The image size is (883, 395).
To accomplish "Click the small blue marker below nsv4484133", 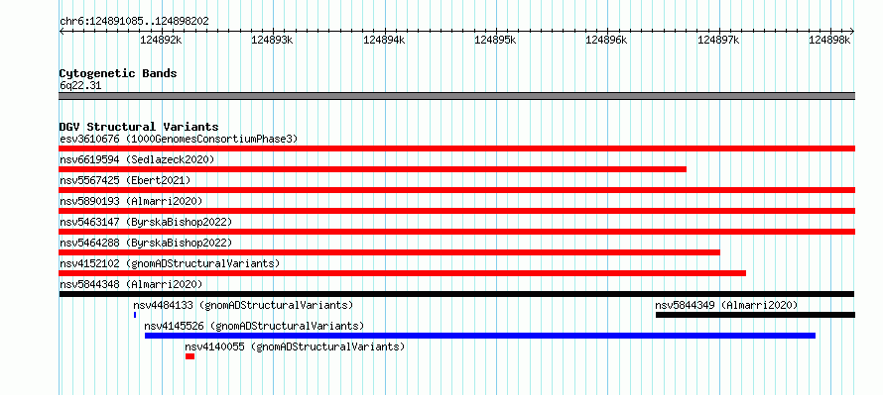I will point(135,315).
